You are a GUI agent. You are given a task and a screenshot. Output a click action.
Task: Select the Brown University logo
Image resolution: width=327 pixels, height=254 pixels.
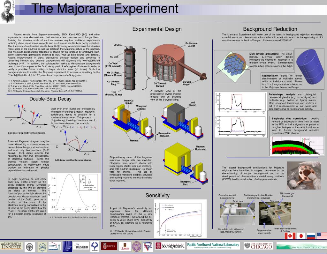109,246
